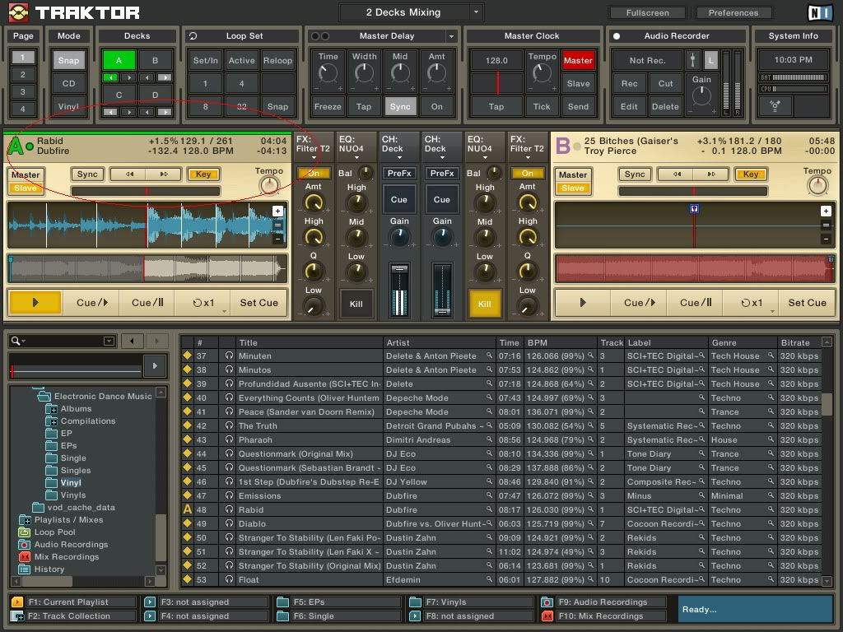Screen dimensions: 843x632
Task: Switch to Page 2
Action: 23,75
